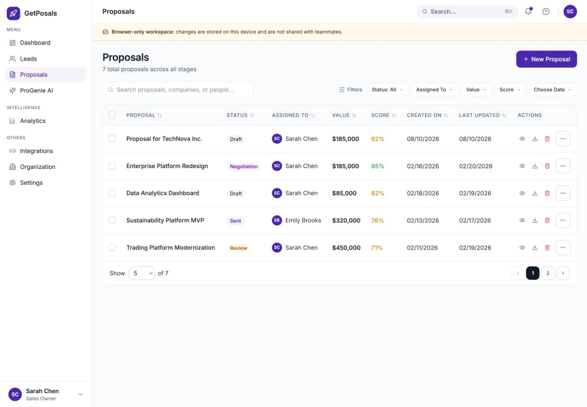
Task: Open ProGenie AI in the sidebar
Action: point(46,91)
